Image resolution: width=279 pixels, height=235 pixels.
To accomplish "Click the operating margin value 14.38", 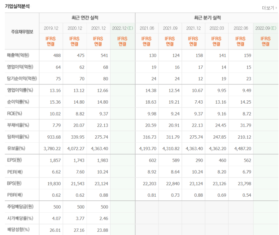I will click(x=151, y=91).
